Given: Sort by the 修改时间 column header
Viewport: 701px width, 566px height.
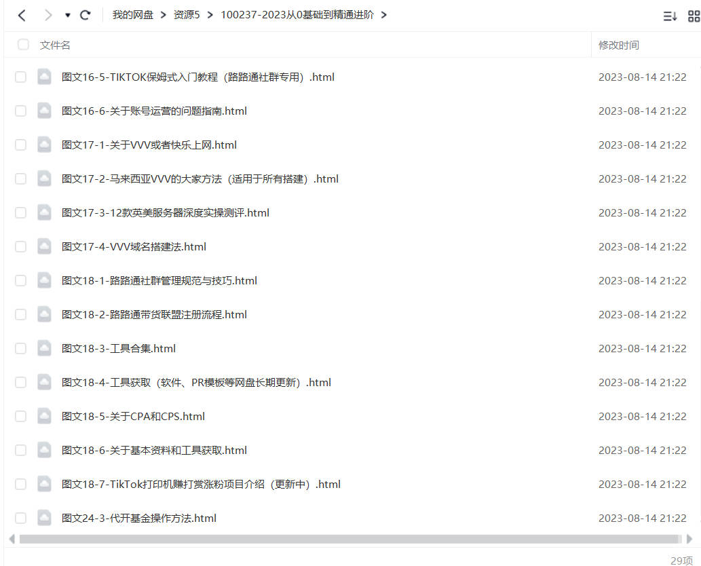Looking at the screenshot, I should (619, 45).
